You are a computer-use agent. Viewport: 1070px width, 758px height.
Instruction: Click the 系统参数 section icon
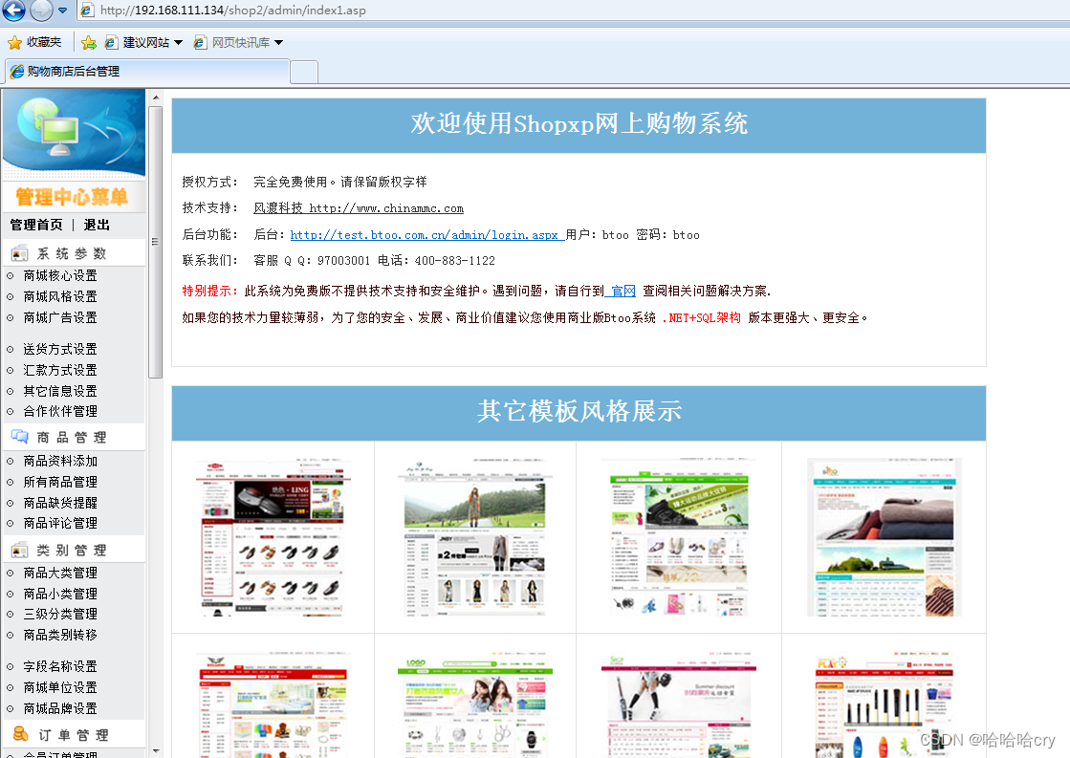[19, 254]
